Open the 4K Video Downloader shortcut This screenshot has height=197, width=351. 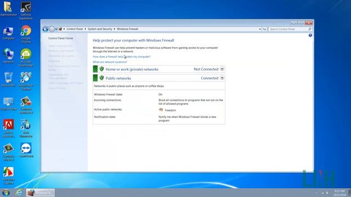coord(26,57)
